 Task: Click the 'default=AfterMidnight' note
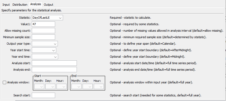150,50
